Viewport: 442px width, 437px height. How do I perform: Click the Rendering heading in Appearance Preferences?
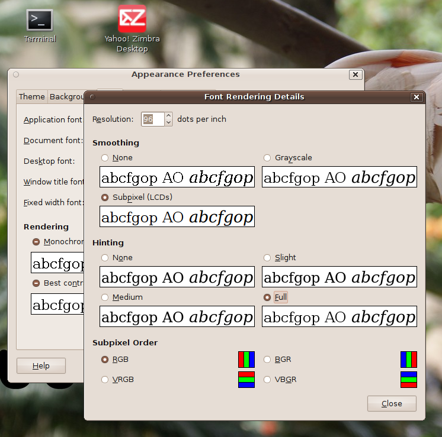pyautogui.click(x=46, y=227)
